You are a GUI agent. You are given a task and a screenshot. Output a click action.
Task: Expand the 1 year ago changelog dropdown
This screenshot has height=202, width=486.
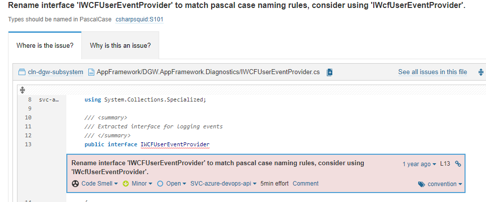pos(419,164)
